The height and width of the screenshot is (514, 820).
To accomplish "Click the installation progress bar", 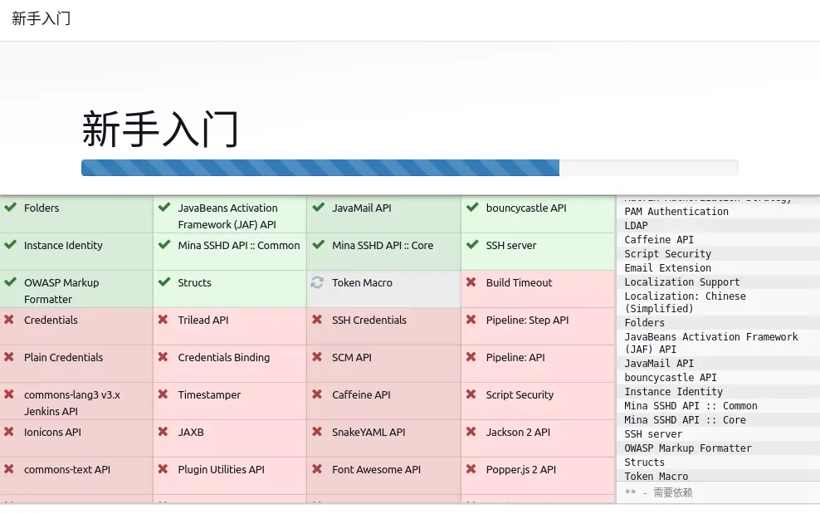I will pos(409,168).
